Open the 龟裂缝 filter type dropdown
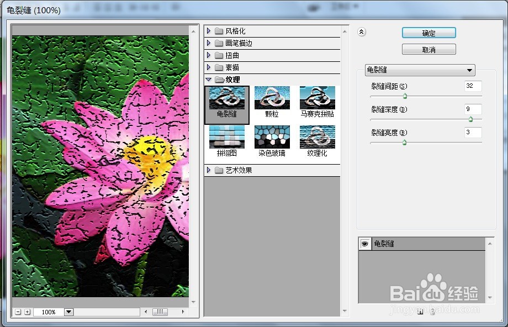Image resolution: width=508 pixels, height=327 pixels. point(420,70)
